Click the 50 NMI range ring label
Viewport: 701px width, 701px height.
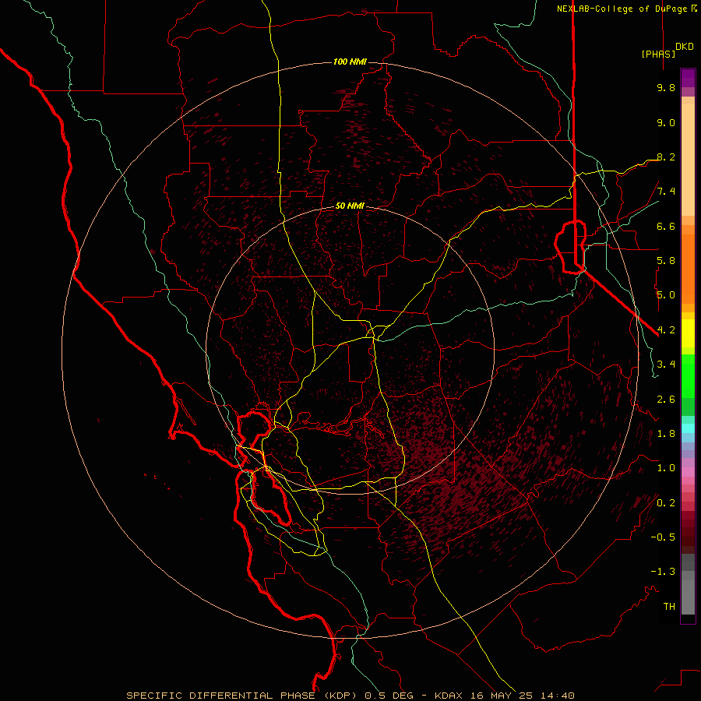(350, 206)
